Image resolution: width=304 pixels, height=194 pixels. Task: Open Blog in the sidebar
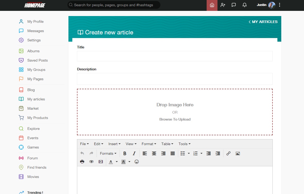point(31,90)
